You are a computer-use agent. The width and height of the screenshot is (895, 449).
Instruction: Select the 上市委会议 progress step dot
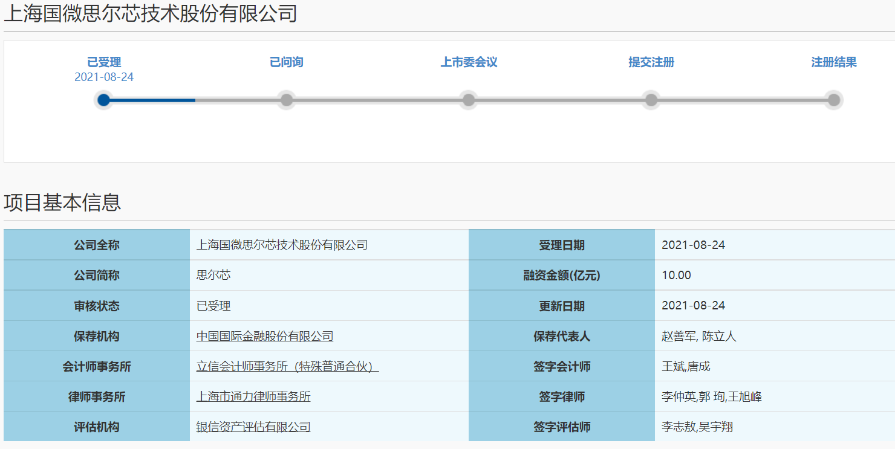click(x=468, y=100)
